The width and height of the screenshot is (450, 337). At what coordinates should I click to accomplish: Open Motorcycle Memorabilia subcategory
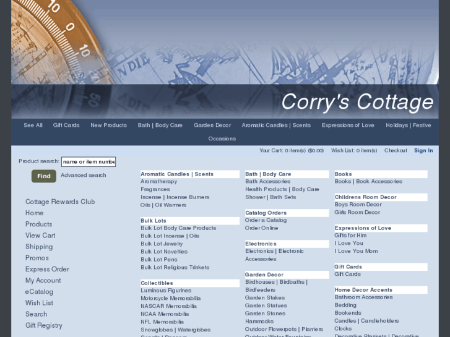coord(171,299)
